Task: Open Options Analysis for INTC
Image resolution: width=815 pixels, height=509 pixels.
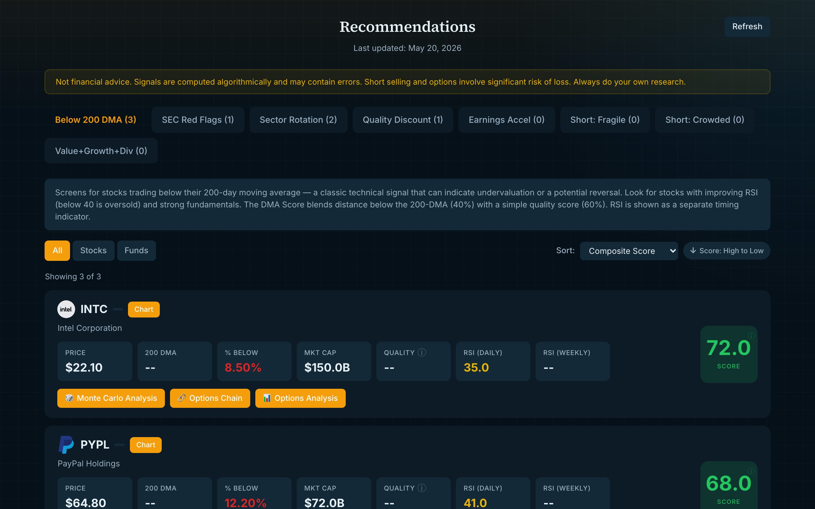Action: pyautogui.click(x=300, y=398)
